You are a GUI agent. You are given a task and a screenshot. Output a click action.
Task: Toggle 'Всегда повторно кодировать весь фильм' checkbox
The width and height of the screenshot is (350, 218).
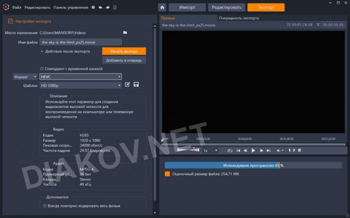(44, 206)
